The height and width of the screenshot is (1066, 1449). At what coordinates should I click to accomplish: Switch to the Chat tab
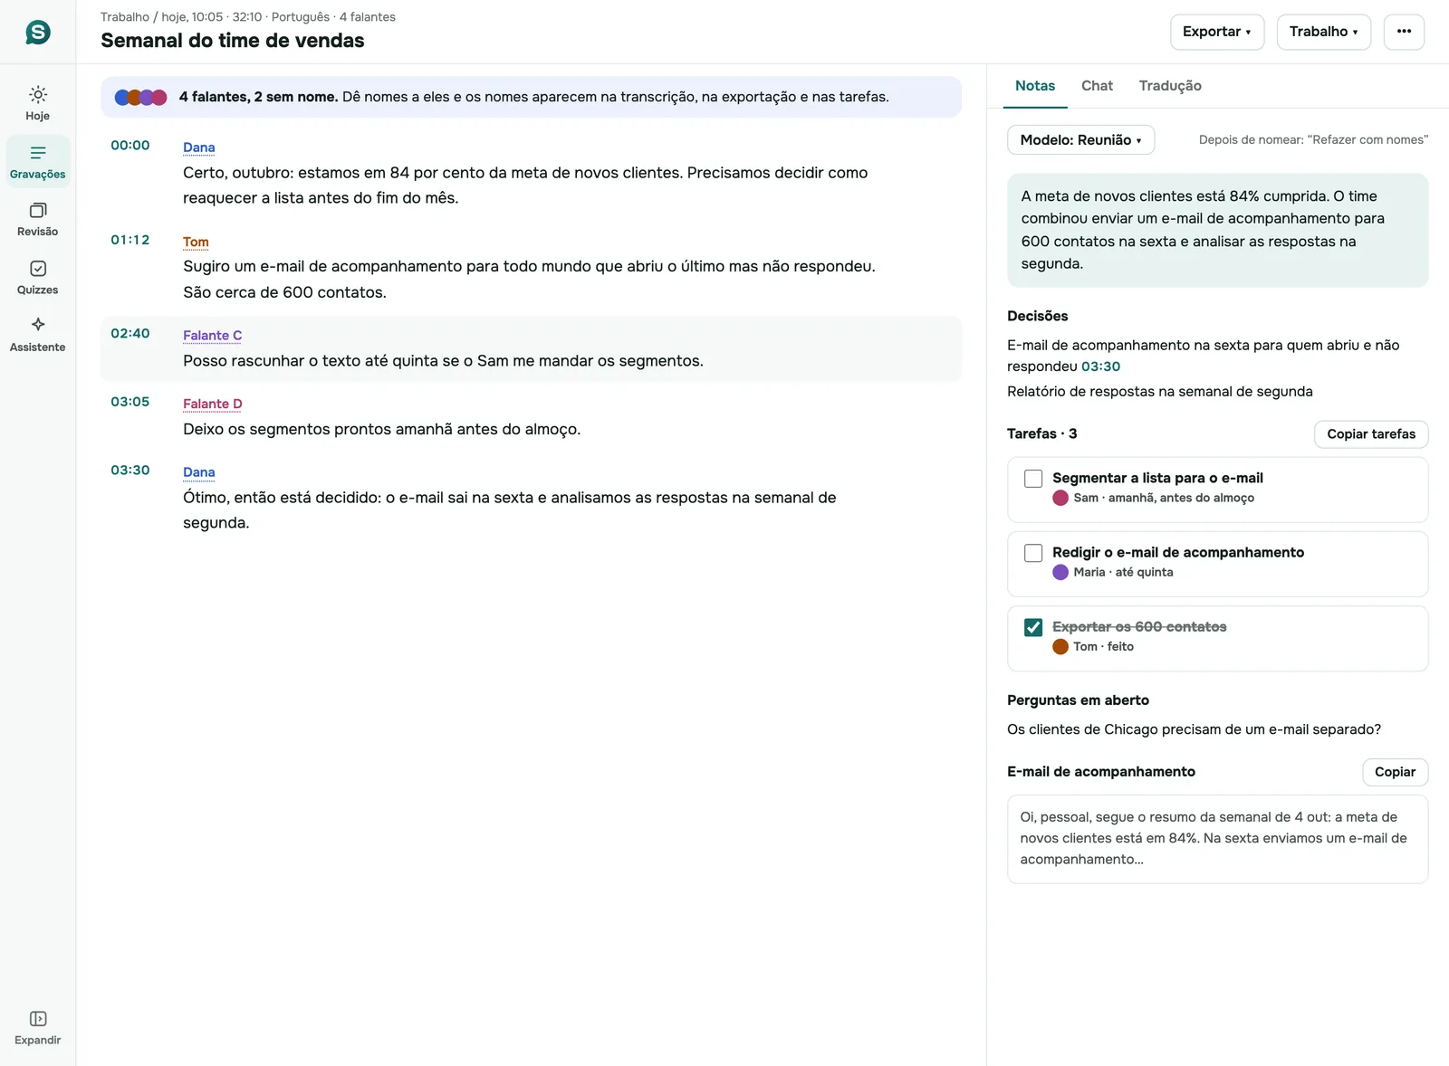tap(1097, 86)
